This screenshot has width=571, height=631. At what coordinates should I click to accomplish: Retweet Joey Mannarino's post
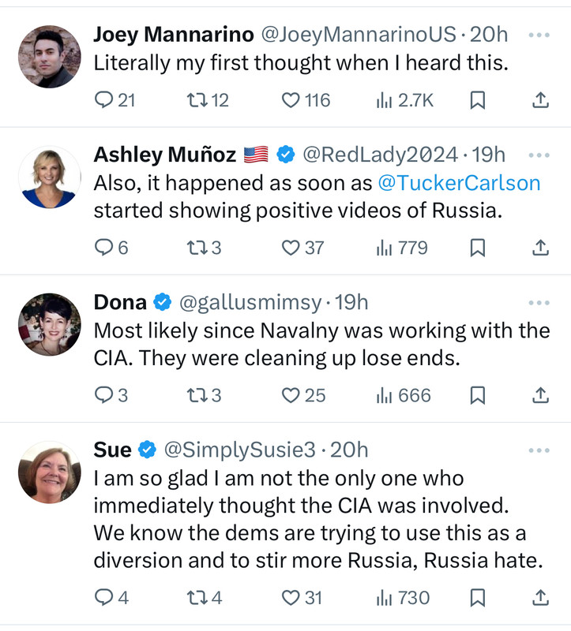[194, 99]
